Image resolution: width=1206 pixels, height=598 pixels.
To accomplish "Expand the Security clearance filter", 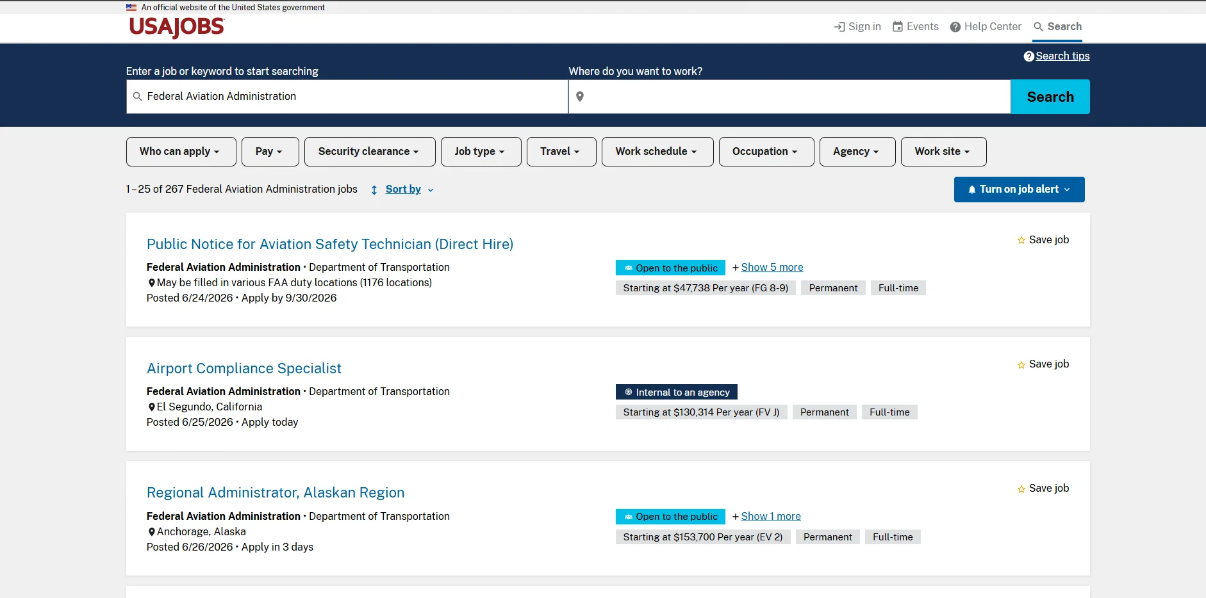I will click(370, 152).
